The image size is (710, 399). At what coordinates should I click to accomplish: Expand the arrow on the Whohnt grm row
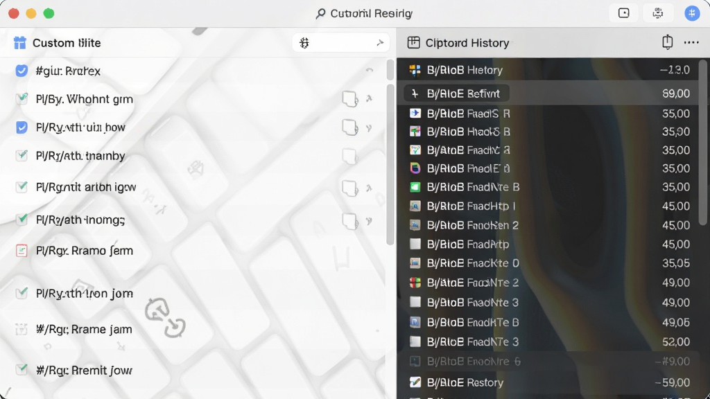[369, 98]
